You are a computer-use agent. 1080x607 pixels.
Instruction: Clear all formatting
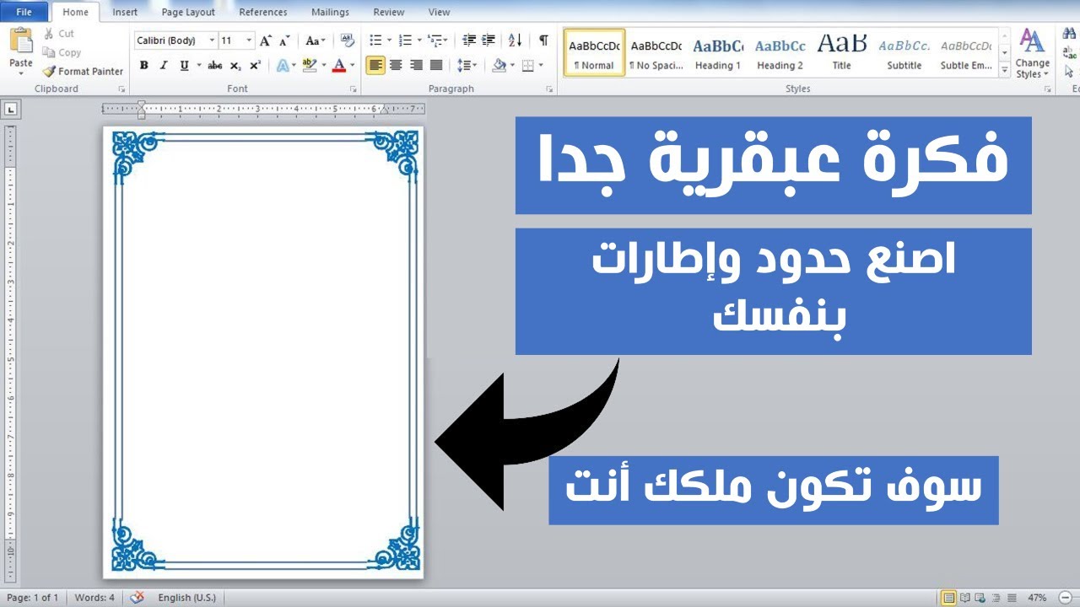coord(347,40)
